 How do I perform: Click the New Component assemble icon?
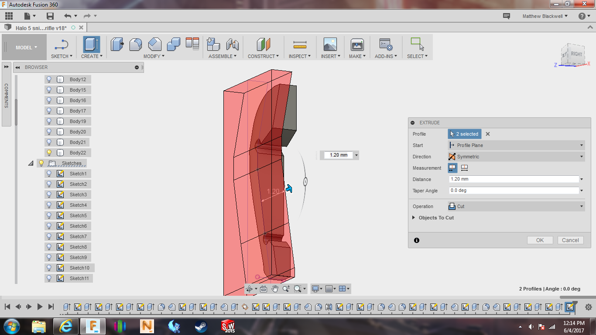[213, 44]
